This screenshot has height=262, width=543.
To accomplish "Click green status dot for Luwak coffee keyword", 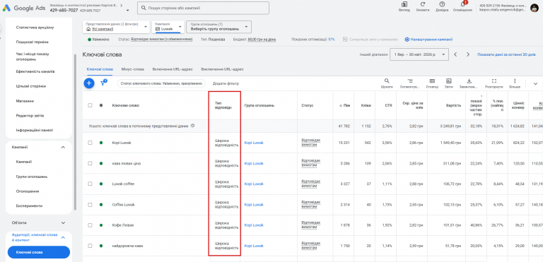I will point(101,184).
